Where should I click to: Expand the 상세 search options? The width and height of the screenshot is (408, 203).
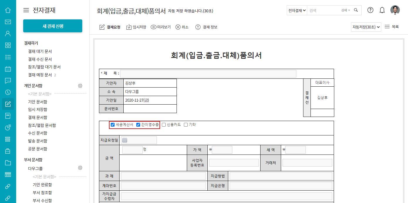click(x=345, y=10)
